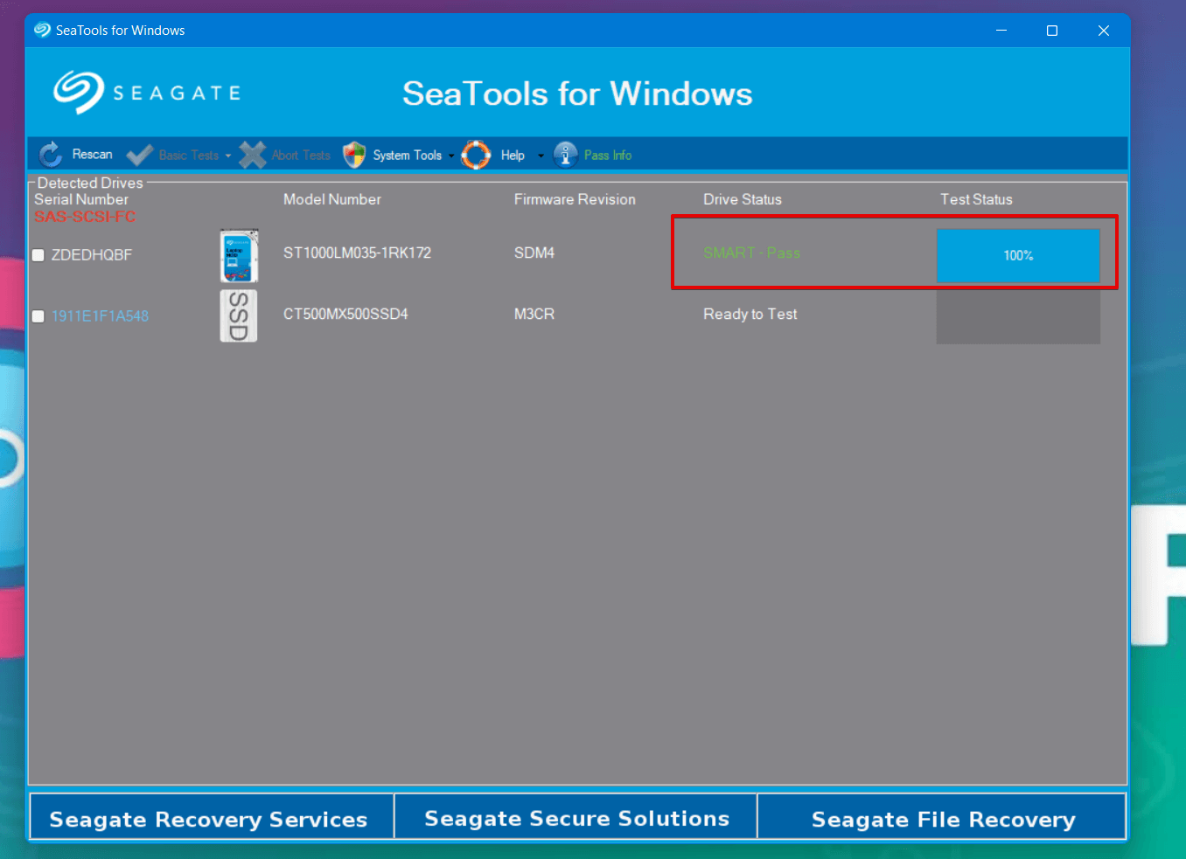Click the SSD drive thumbnail icon
This screenshot has height=859, width=1186.
[x=239, y=315]
